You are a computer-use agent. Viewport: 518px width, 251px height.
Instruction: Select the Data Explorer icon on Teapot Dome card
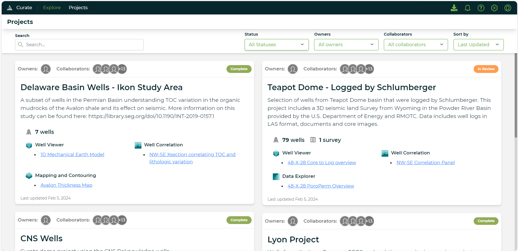point(276,176)
